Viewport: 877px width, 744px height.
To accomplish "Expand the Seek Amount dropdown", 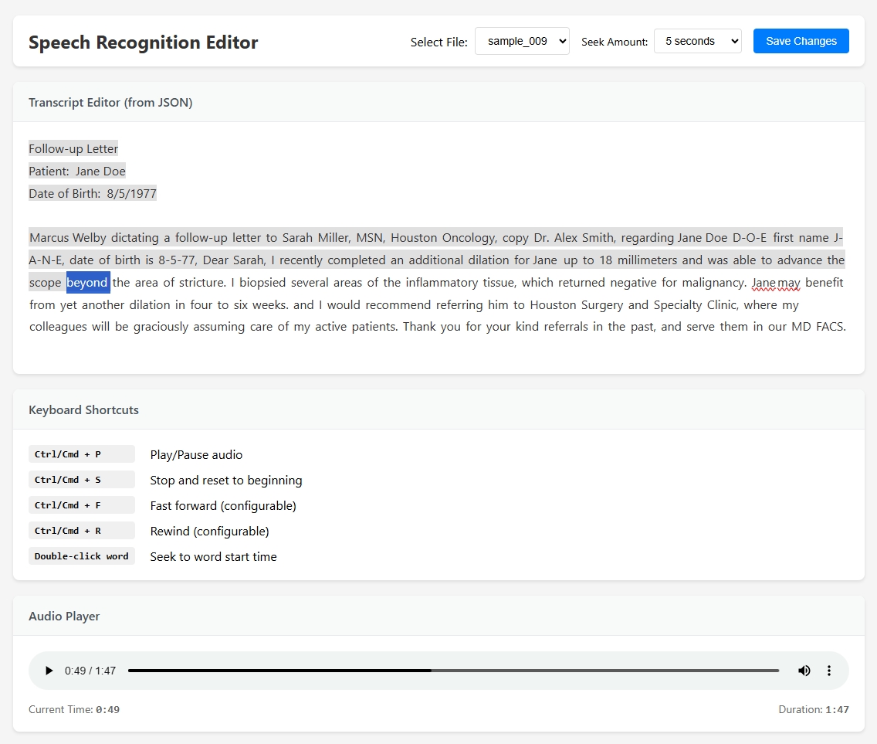I will (697, 41).
